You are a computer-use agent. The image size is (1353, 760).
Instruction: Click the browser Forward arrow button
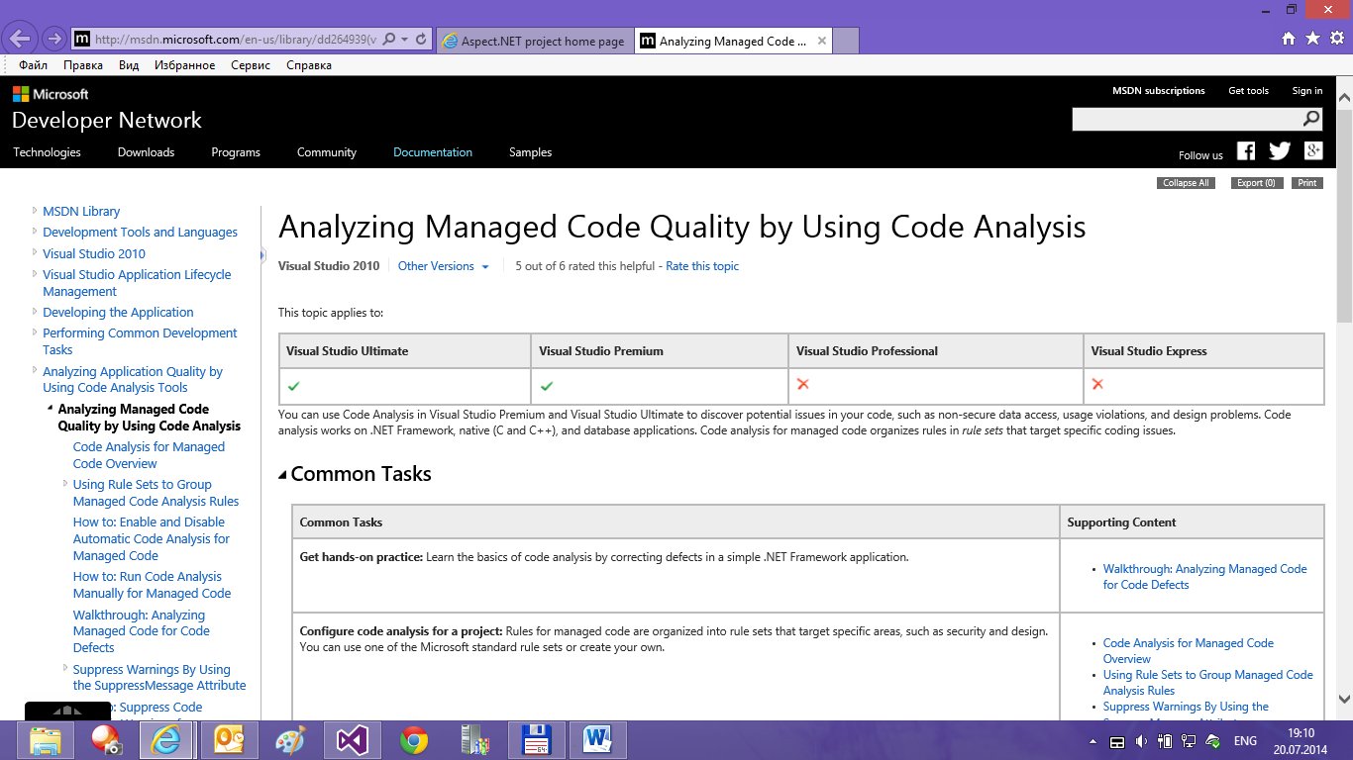click(x=53, y=40)
